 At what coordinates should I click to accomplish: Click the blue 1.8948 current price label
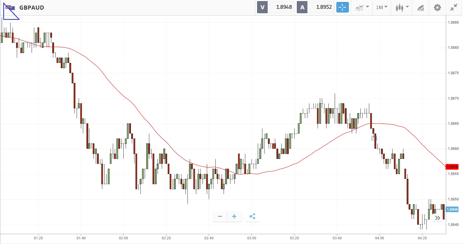click(x=452, y=210)
